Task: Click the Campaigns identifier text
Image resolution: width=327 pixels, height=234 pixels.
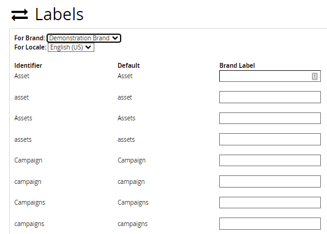Action: tap(29, 203)
